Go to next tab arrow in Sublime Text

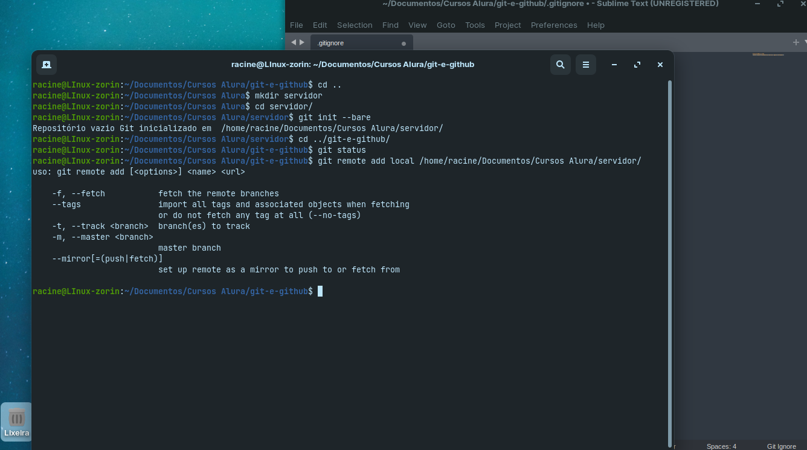pyautogui.click(x=301, y=42)
